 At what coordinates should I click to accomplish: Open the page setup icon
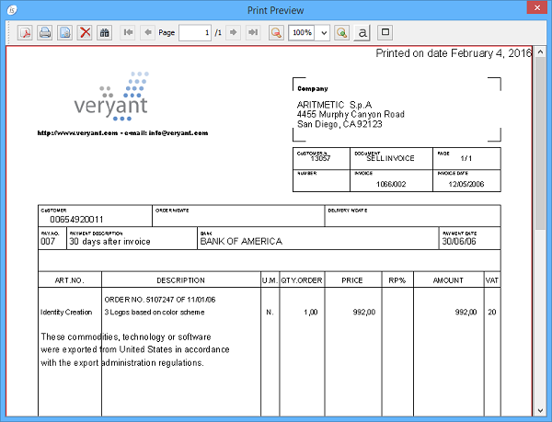coord(64,32)
